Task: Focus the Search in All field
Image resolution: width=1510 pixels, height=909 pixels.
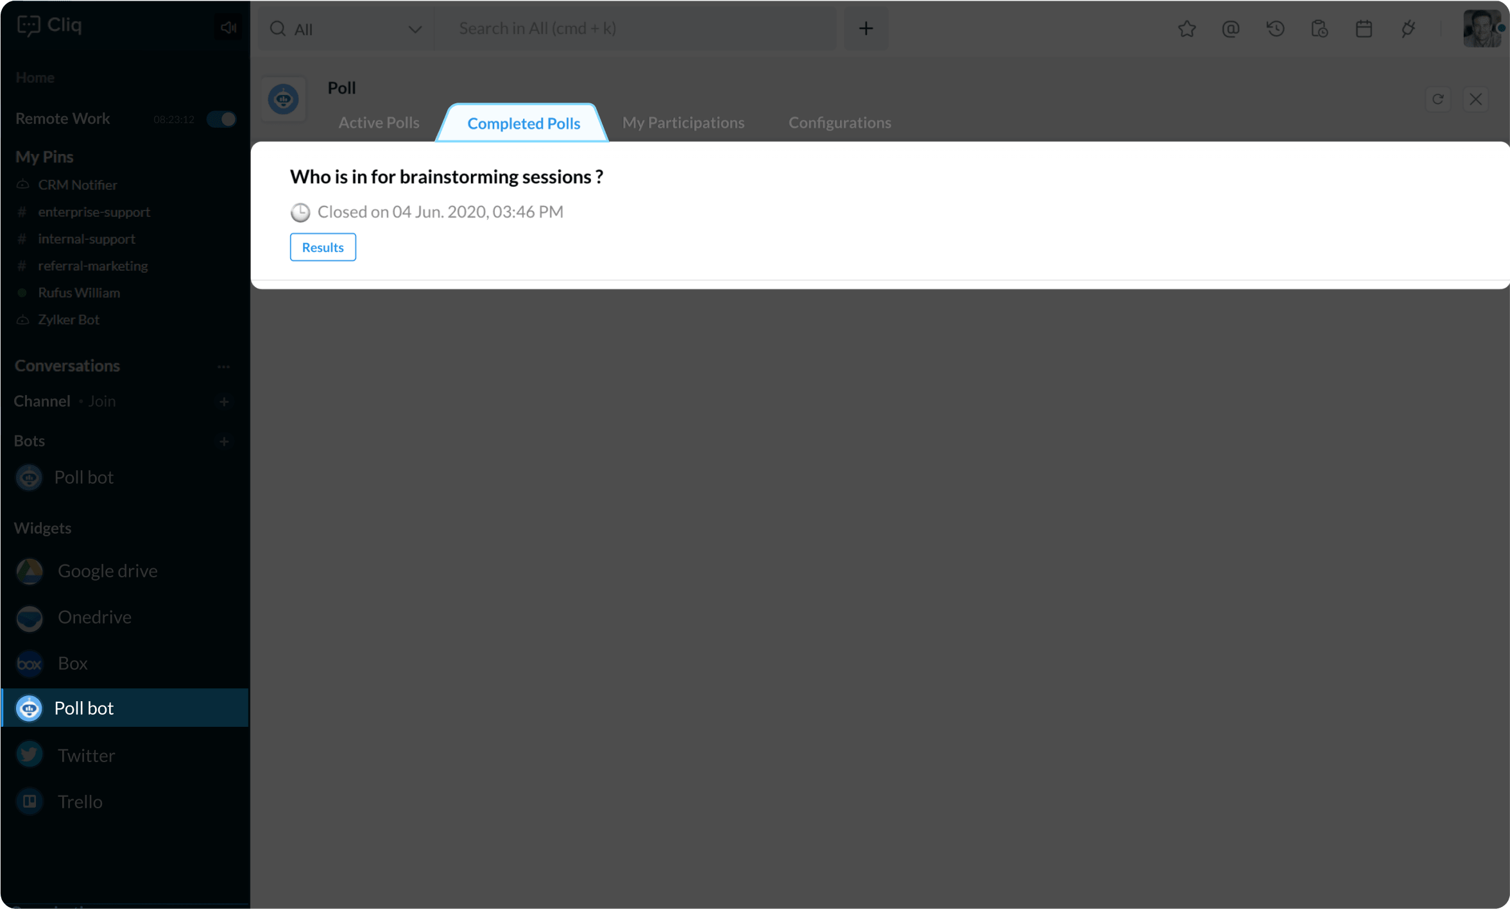Action: point(635,29)
